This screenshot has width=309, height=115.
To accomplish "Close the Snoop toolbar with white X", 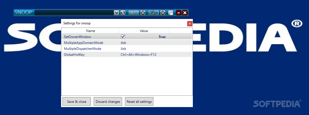I will click(x=185, y=13).
